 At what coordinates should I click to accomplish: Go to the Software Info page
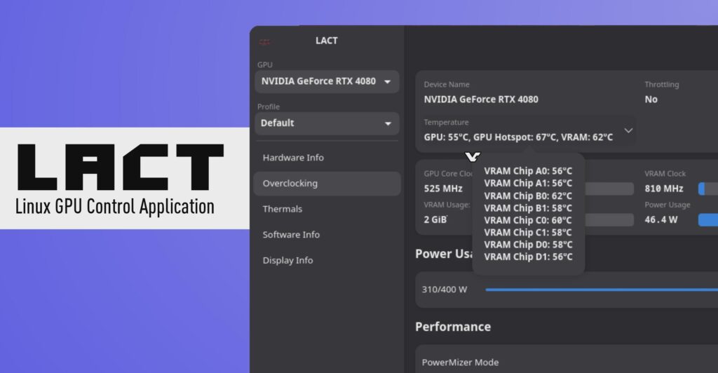[x=327, y=235]
